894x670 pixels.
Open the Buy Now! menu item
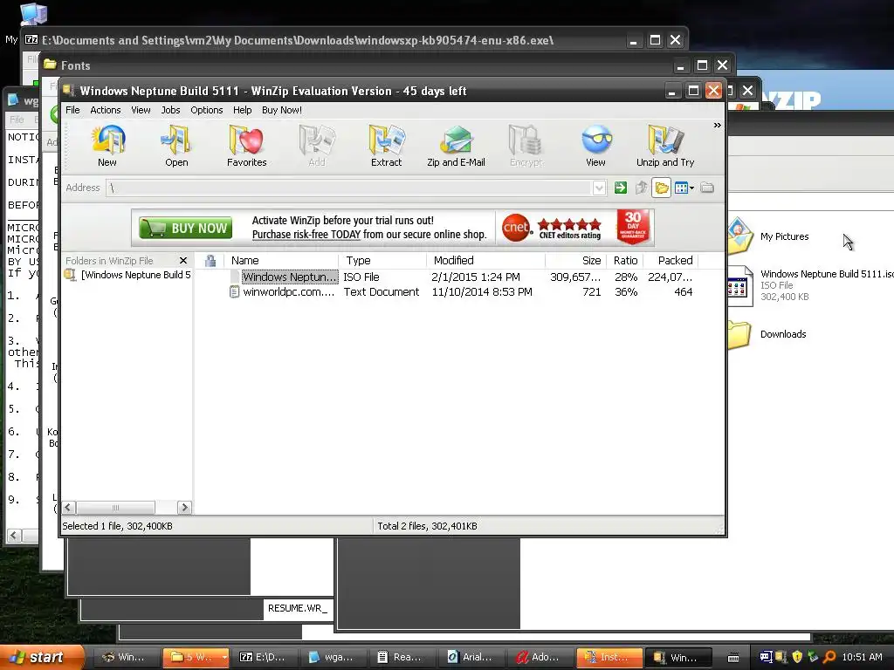click(x=282, y=110)
